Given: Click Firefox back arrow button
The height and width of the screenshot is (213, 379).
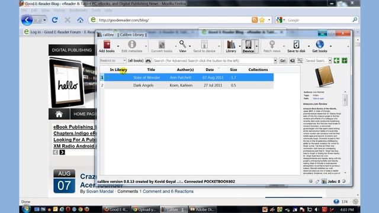Looking at the screenshot, I should point(27,20).
